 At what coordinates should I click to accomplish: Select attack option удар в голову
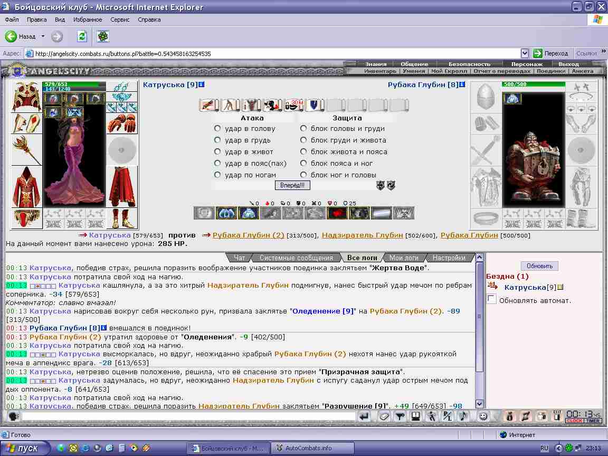[x=217, y=128]
